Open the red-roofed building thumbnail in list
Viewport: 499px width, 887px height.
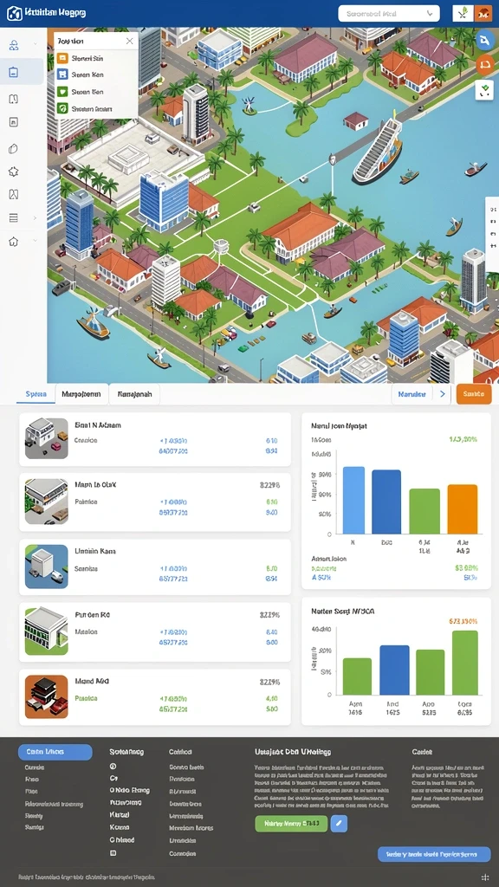47,697
